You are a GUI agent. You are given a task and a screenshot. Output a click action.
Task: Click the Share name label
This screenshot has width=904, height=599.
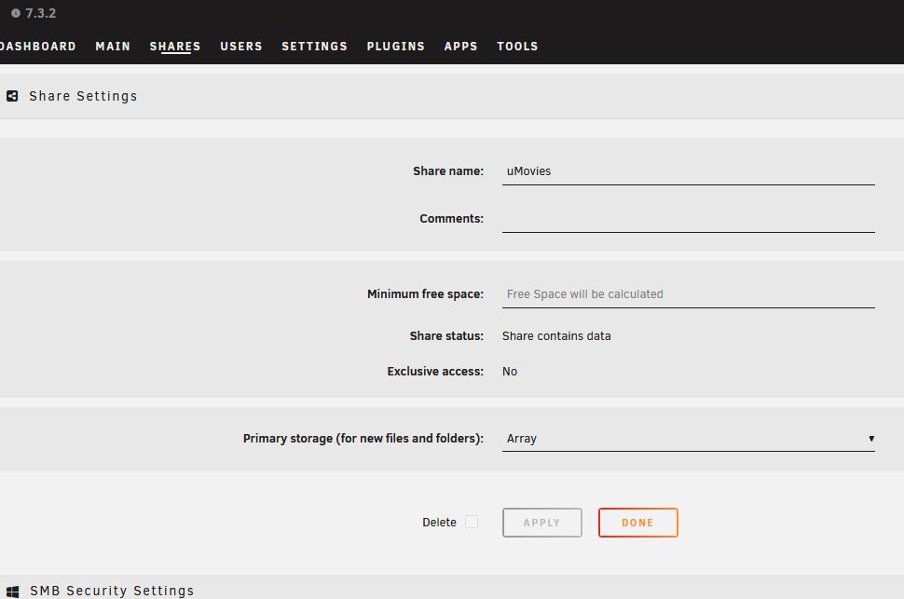(448, 171)
